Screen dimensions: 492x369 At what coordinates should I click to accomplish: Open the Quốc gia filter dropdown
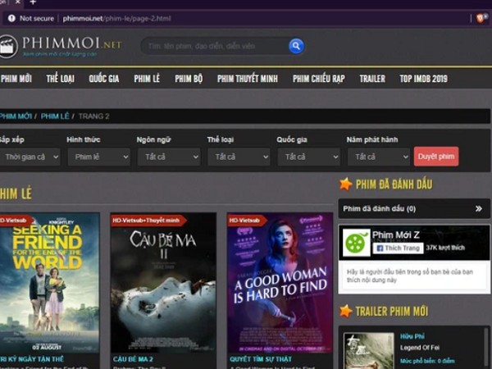(x=309, y=157)
